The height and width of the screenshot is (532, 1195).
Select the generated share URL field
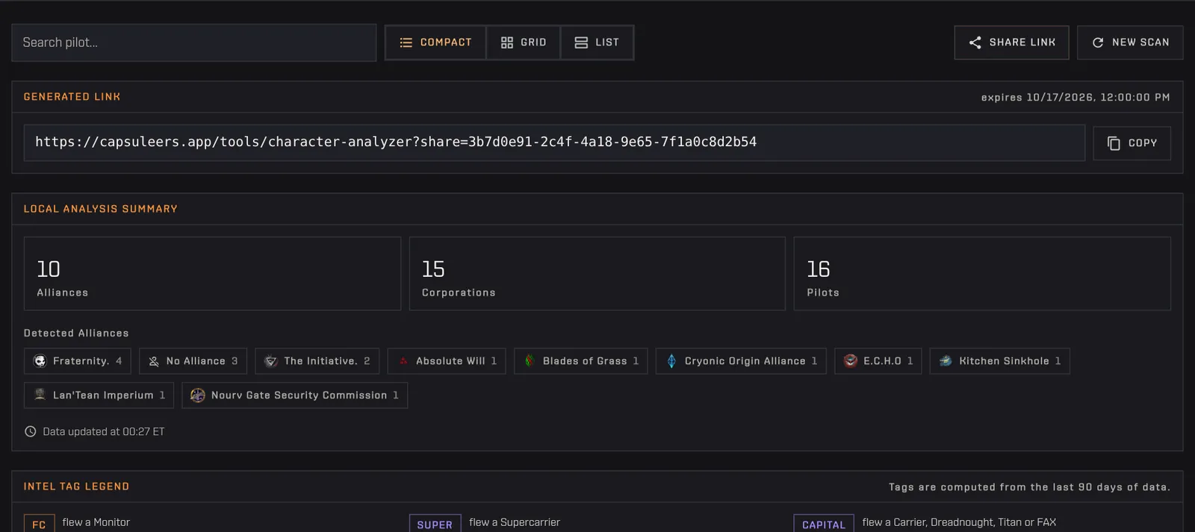tap(554, 143)
